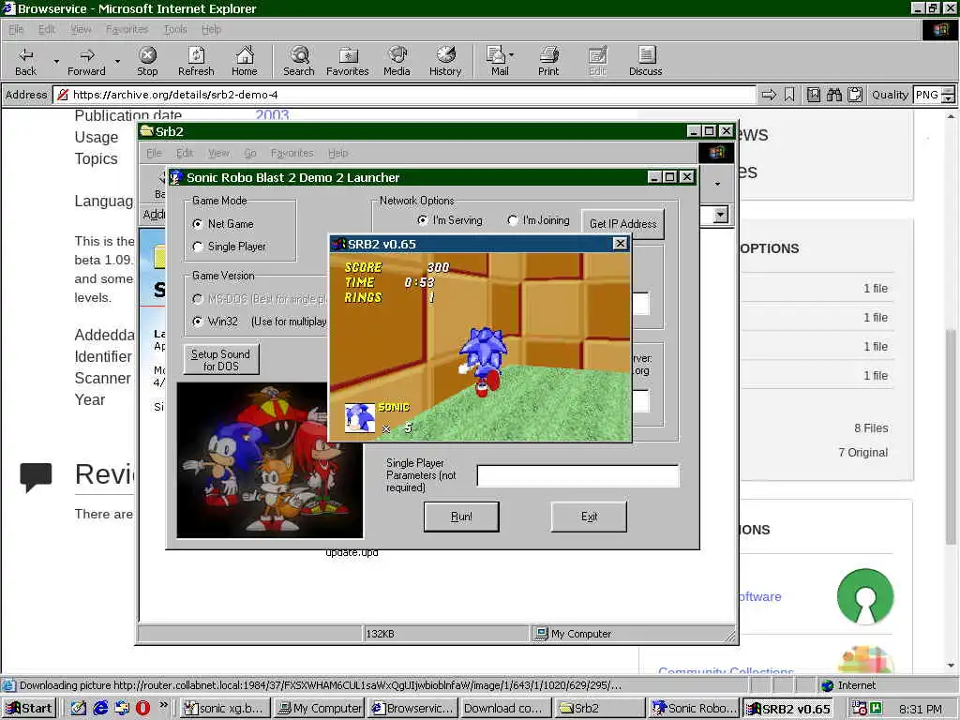Click the Back arrow in Internet Explorer

[25, 61]
